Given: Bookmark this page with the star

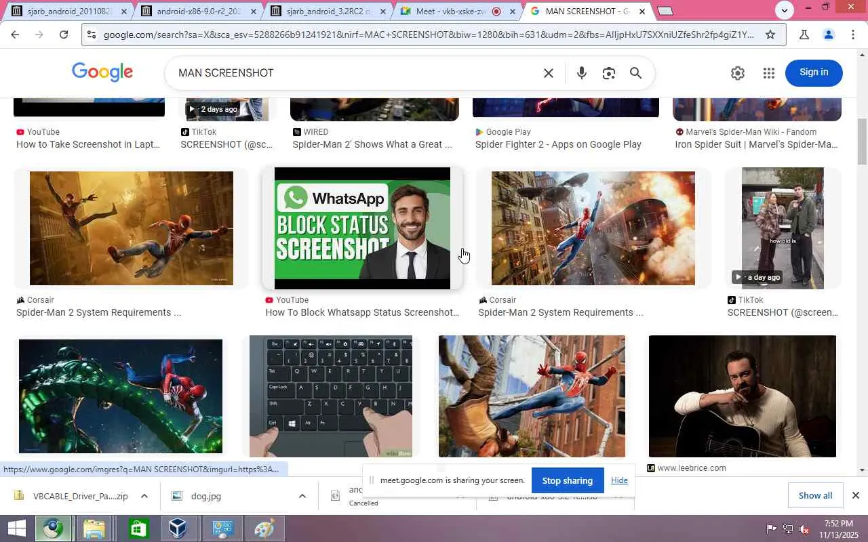Looking at the screenshot, I should (x=770, y=35).
